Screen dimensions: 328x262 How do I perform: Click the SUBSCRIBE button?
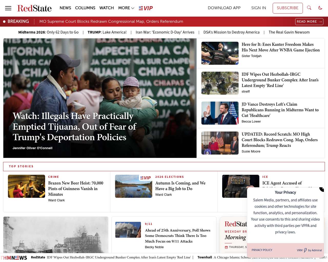(288, 8)
